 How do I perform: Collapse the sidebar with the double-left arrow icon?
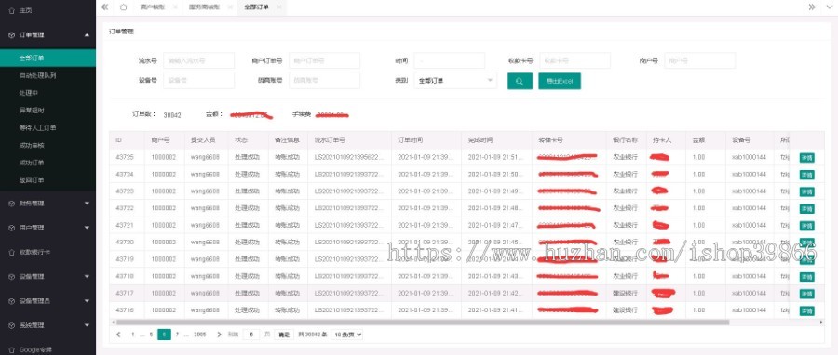coord(104,7)
